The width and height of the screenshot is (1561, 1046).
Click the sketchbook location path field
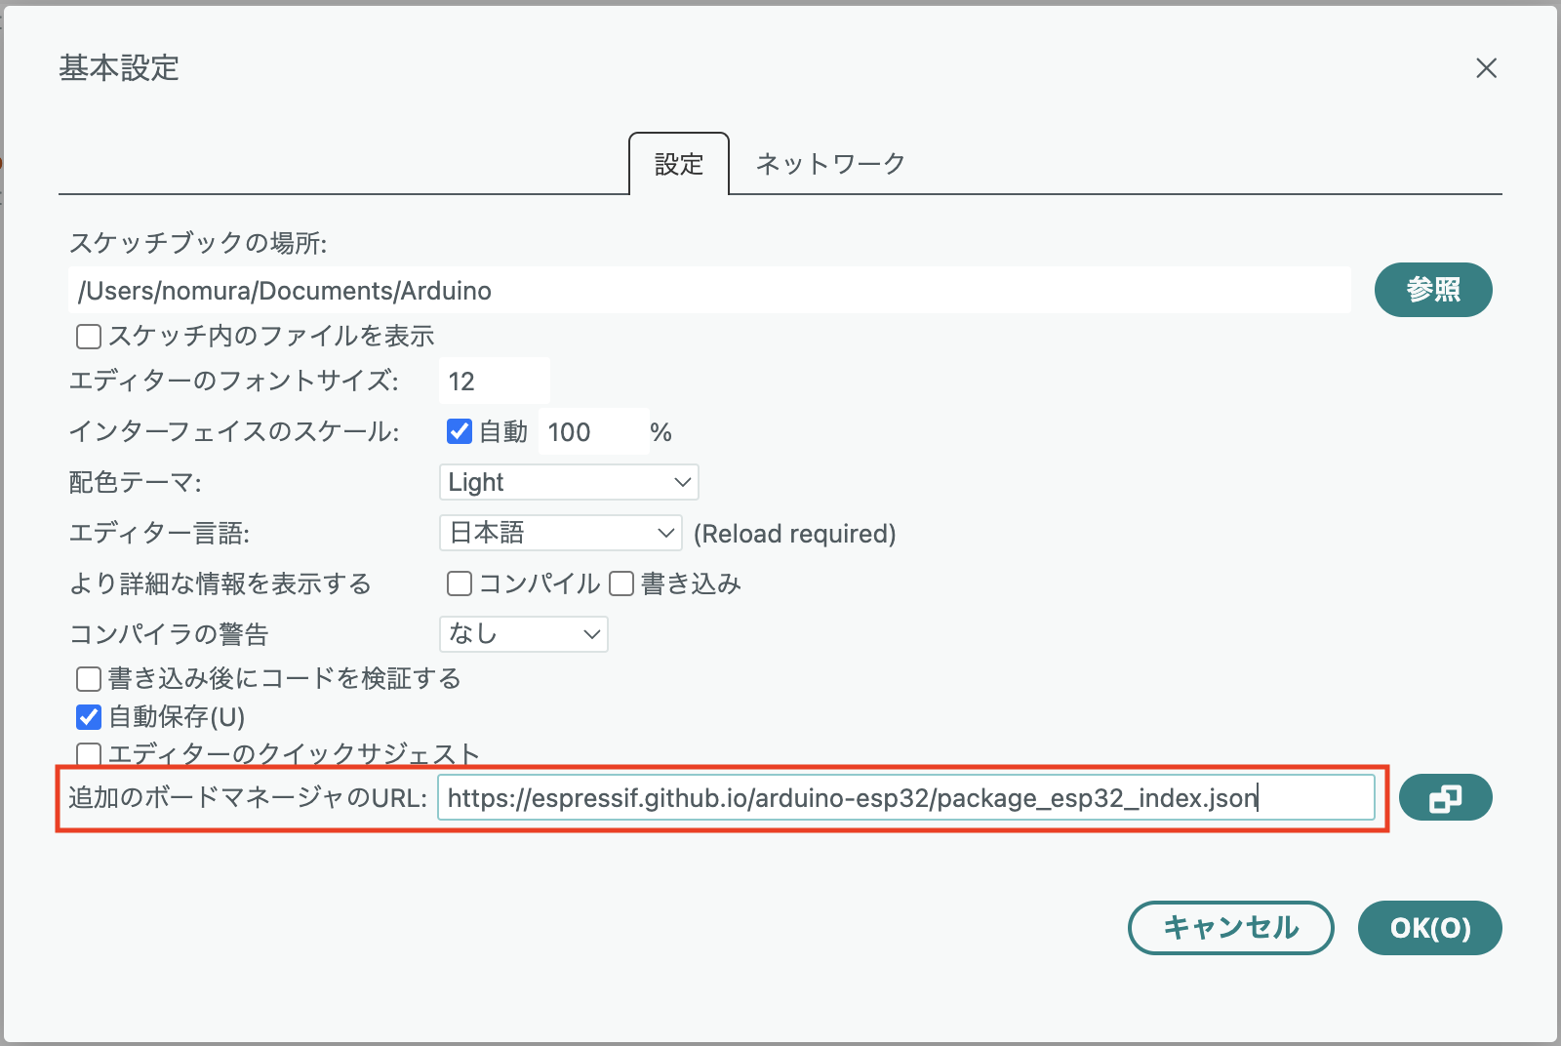(710, 291)
